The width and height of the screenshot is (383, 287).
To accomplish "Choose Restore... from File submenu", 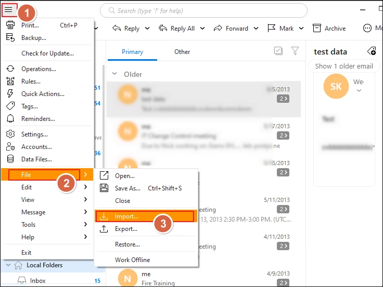I will click(x=146, y=244).
